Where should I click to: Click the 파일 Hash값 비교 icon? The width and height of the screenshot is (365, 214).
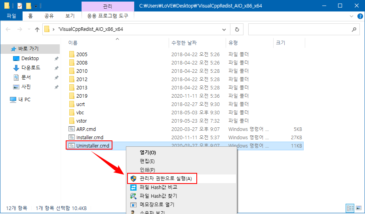click(133, 187)
